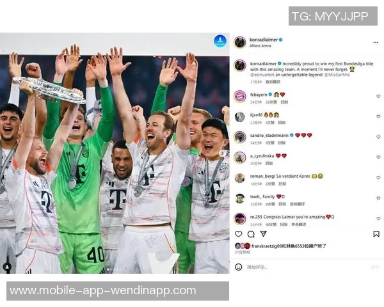Screen dimensions: 384x307
Task: Click the add comment text field
Action: (x=307, y=267)
